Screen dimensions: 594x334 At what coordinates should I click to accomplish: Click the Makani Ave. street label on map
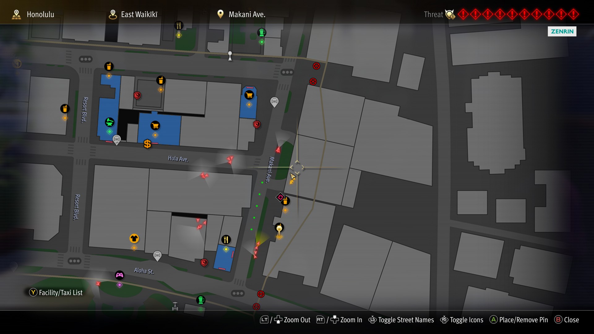click(270, 170)
